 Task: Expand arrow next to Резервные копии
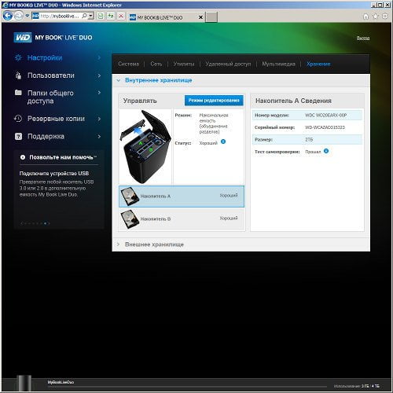tap(99, 119)
